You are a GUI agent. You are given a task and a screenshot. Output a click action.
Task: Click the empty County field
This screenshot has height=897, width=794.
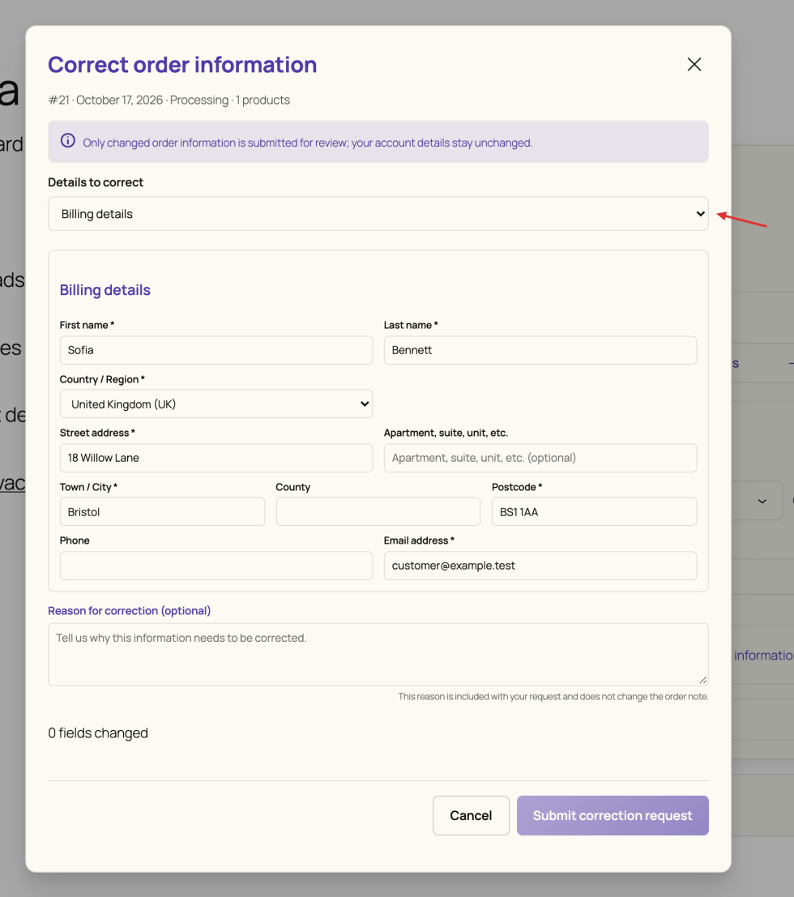(378, 511)
